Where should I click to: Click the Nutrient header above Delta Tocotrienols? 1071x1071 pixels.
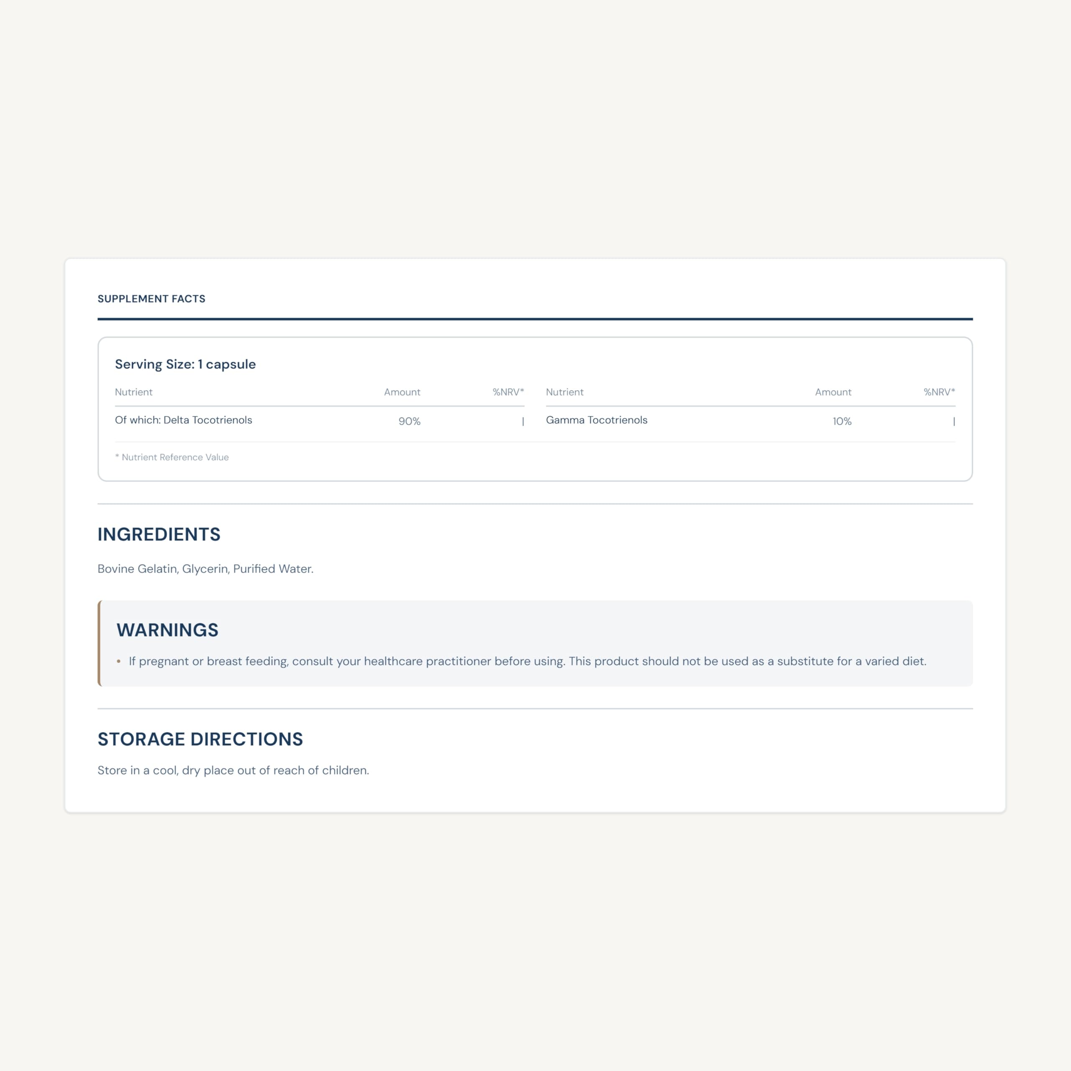(133, 392)
